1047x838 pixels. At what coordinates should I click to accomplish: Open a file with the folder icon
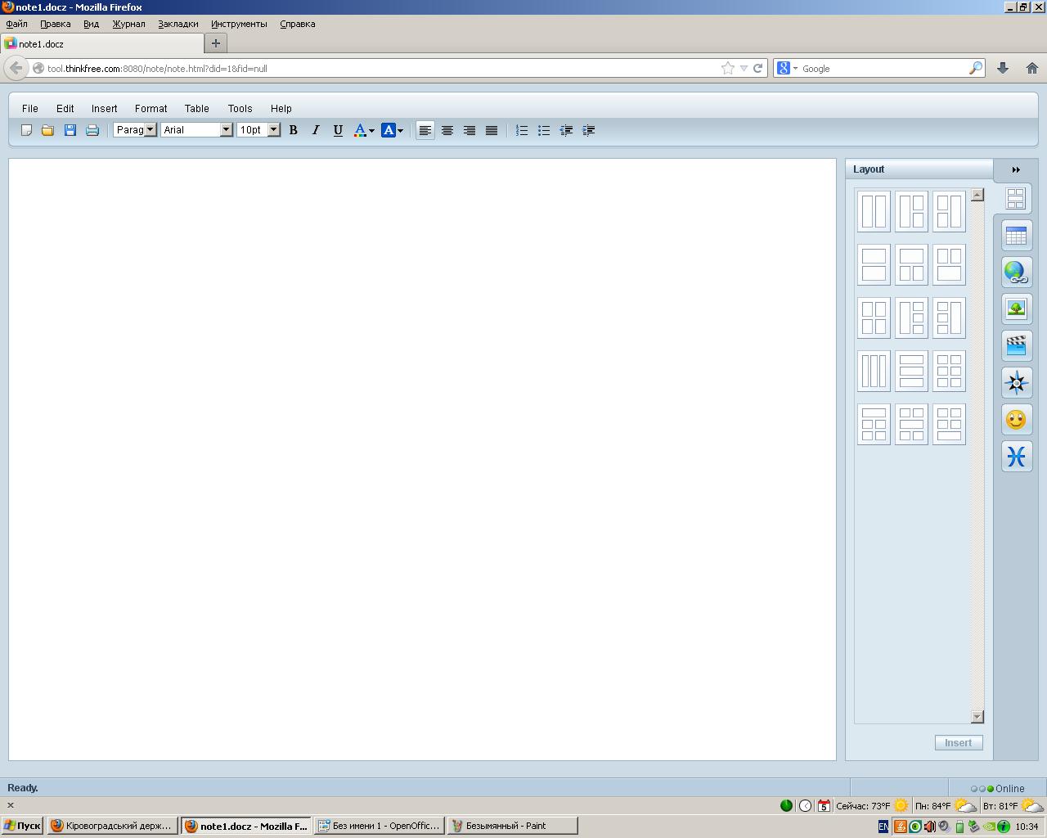click(48, 130)
